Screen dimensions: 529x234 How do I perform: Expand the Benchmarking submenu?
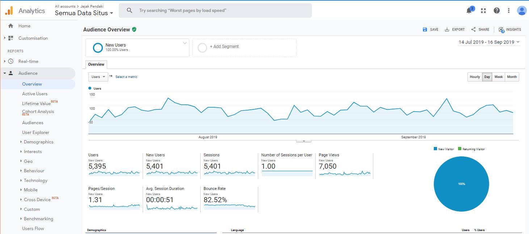tap(21, 219)
